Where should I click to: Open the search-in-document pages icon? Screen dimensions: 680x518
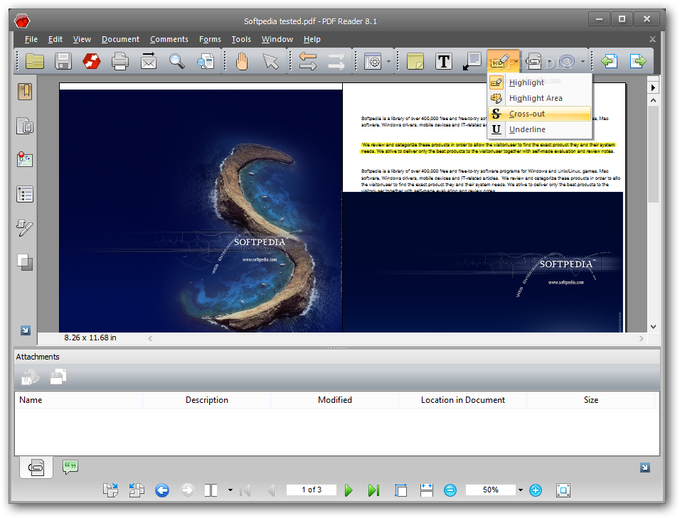pyautogui.click(x=206, y=62)
